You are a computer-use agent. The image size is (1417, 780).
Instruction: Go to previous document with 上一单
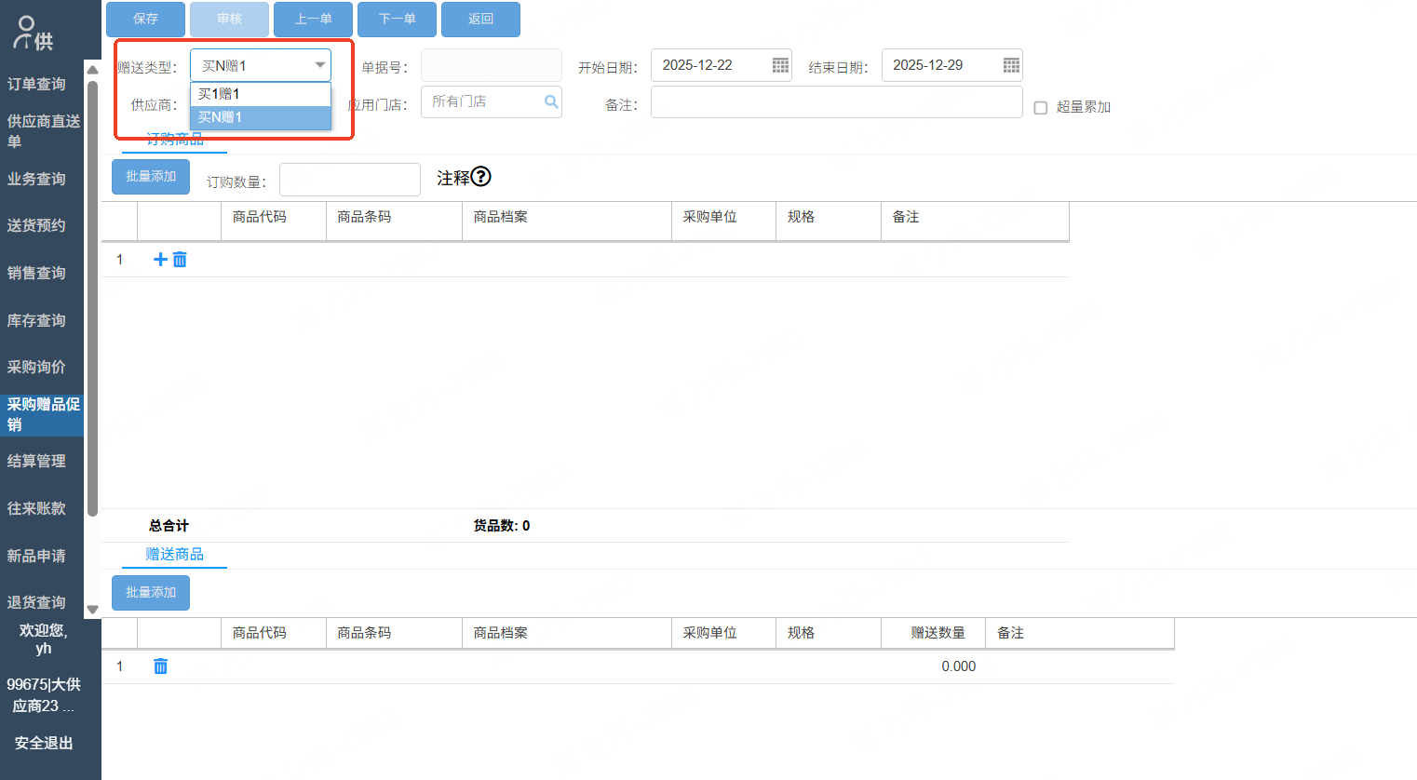313,20
